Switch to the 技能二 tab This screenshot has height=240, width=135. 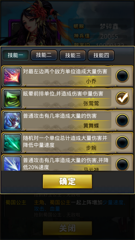(44, 55)
